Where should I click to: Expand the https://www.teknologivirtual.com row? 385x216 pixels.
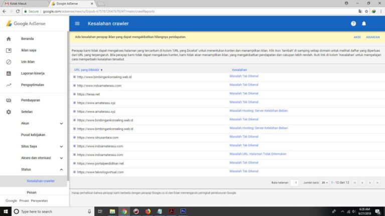tap(74, 172)
